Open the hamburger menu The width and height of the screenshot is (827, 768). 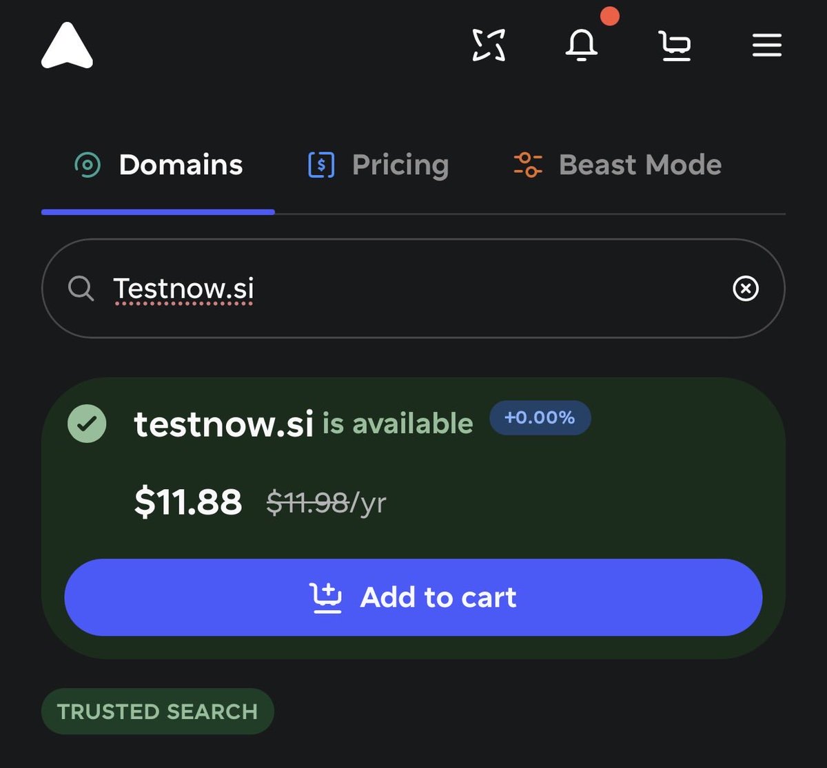pyautogui.click(x=766, y=46)
